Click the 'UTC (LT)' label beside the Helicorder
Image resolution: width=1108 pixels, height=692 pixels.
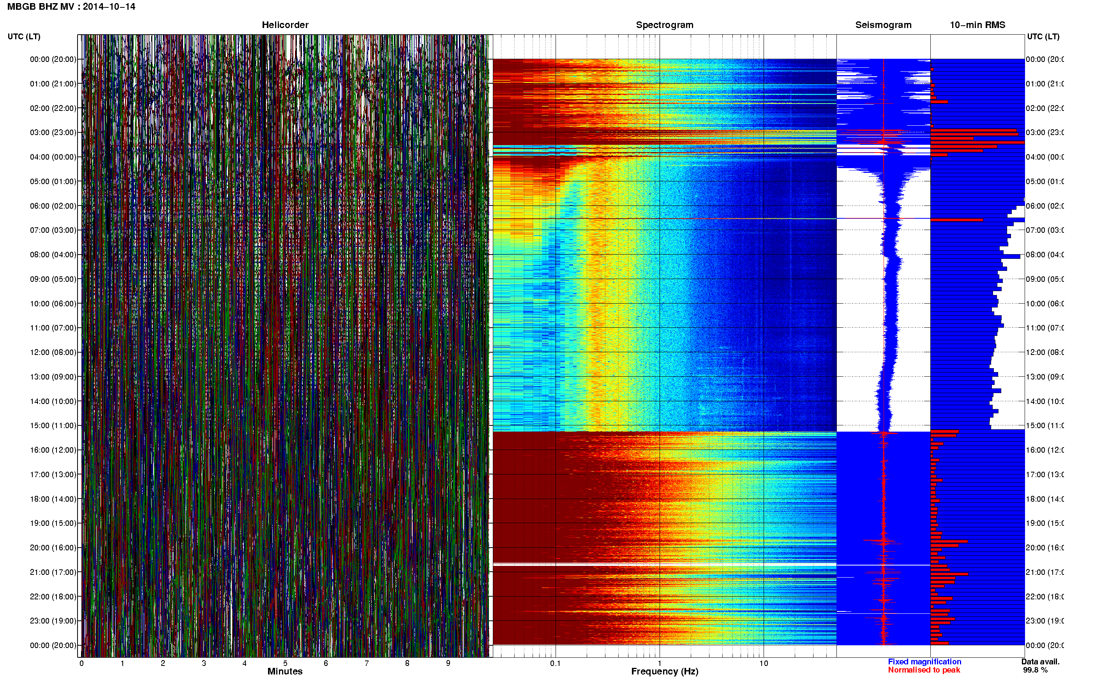pyautogui.click(x=24, y=37)
